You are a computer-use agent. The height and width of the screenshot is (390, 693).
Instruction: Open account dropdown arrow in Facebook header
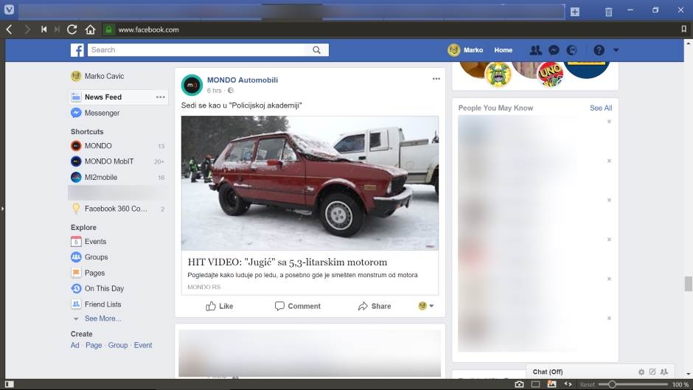pyautogui.click(x=616, y=50)
